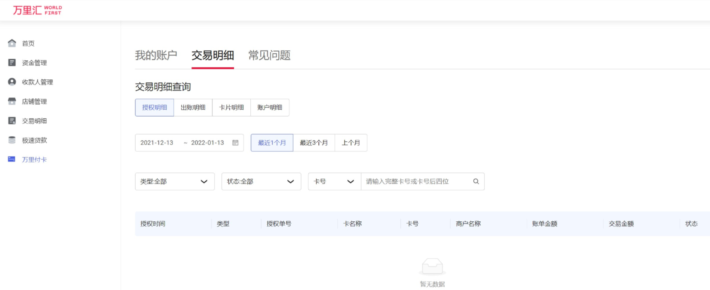Click the 店铺管理 shop icon
Viewport: 710px width, 290px height.
pos(12,101)
